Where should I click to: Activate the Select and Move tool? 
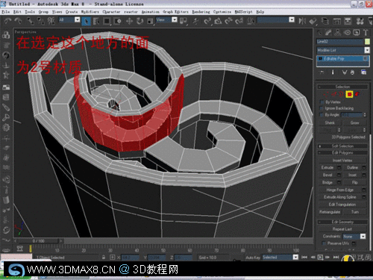(129, 21)
